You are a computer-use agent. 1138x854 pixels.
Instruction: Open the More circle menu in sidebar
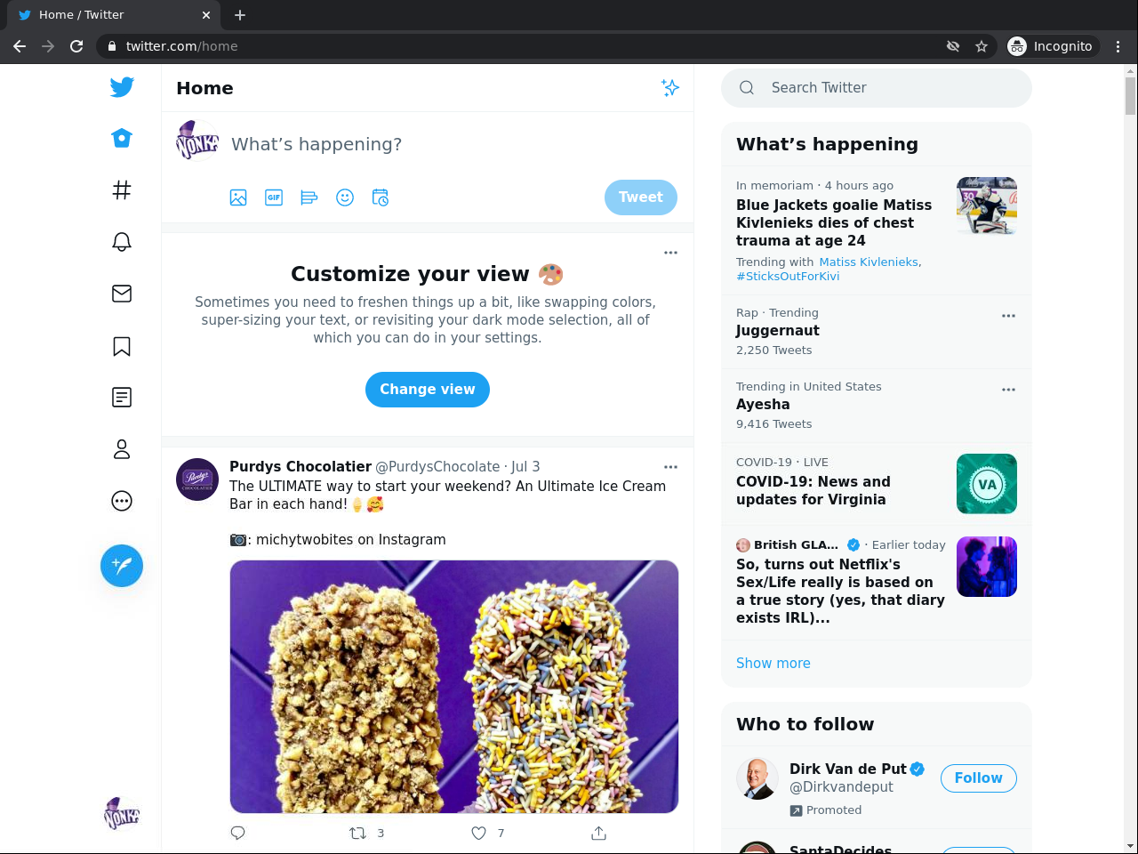click(x=122, y=502)
